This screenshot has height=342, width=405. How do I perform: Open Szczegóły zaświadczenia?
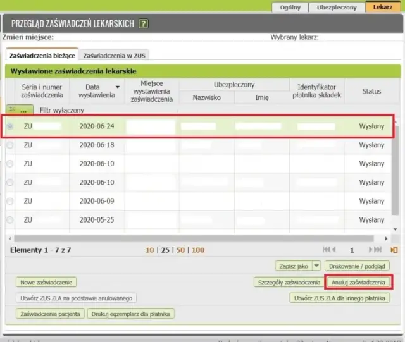click(289, 283)
